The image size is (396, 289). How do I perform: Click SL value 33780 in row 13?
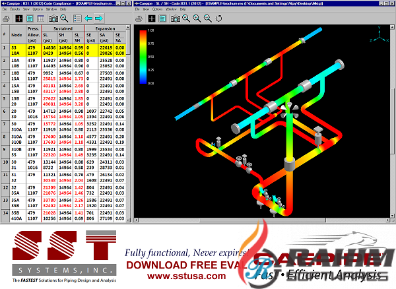click(x=49, y=200)
